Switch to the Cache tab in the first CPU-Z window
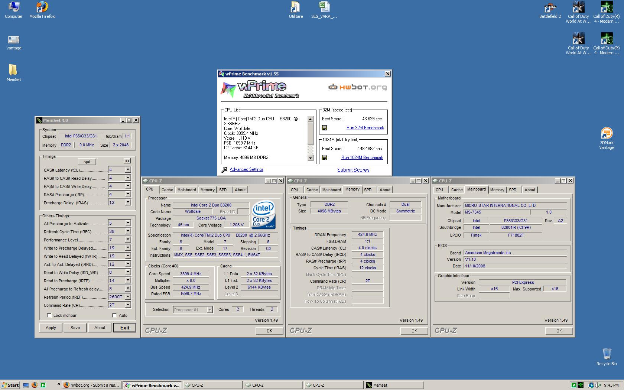 167,190
